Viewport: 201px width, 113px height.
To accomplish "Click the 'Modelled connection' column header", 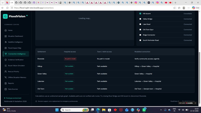I will pyautogui.click(x=142, y=52).
